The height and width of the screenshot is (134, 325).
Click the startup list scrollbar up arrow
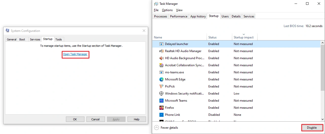point(323,43)
